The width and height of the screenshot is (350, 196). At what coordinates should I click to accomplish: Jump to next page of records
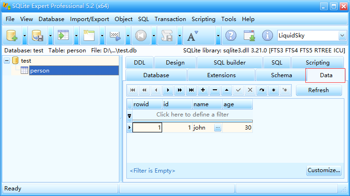pos(179,90)
